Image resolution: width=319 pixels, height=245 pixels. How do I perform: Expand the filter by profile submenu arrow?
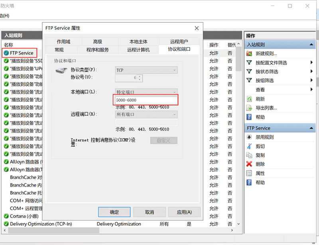(311, 62)
